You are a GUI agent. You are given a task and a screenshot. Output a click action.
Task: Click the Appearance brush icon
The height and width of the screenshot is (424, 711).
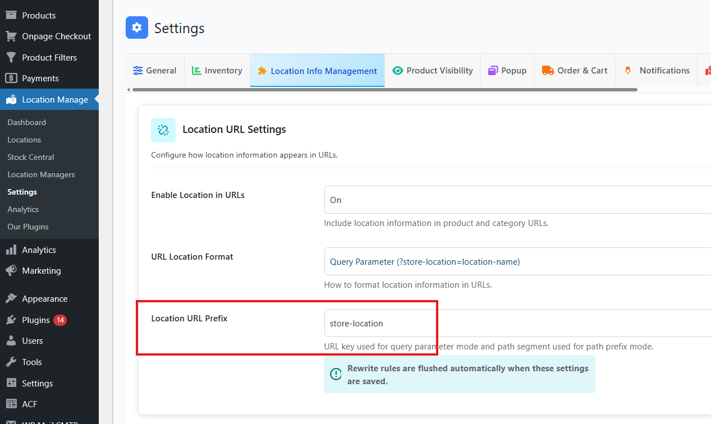click(11, 298)
